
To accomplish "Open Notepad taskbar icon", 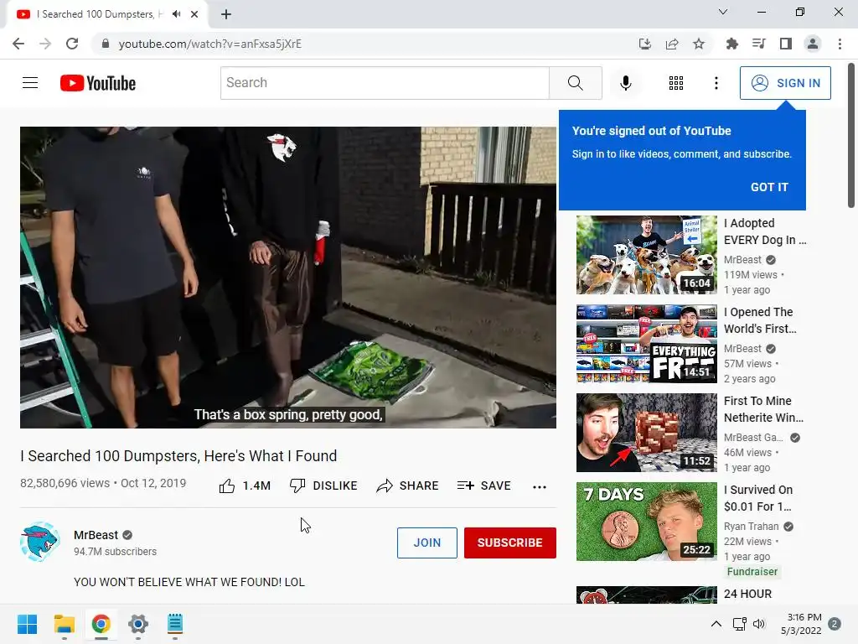I will [x=174, y=624].
